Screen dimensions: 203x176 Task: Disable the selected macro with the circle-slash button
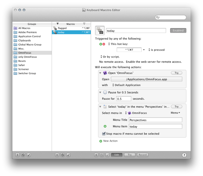click(63, 155)
